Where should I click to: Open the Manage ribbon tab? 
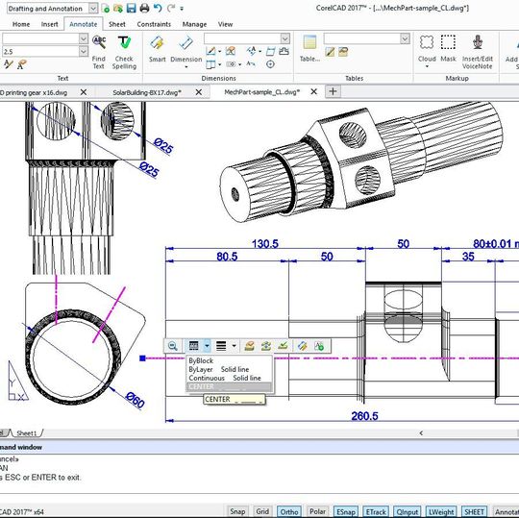pyautogui.click(x=194, y=24)
